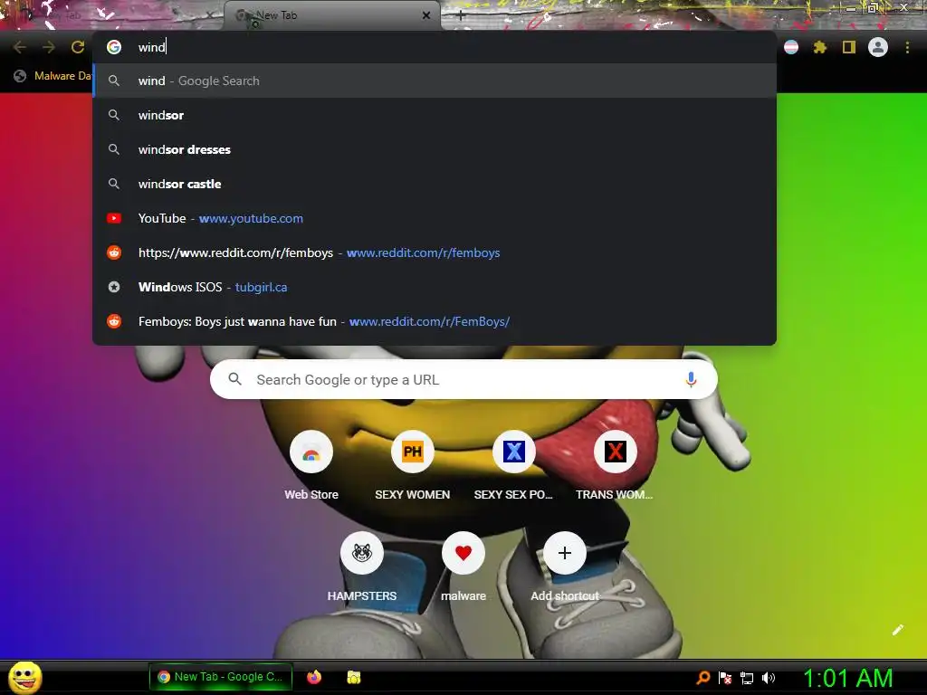Screen dimensions: 927x695
Task: Click the flag system tray icon
Action: click(x=725, y=678)
